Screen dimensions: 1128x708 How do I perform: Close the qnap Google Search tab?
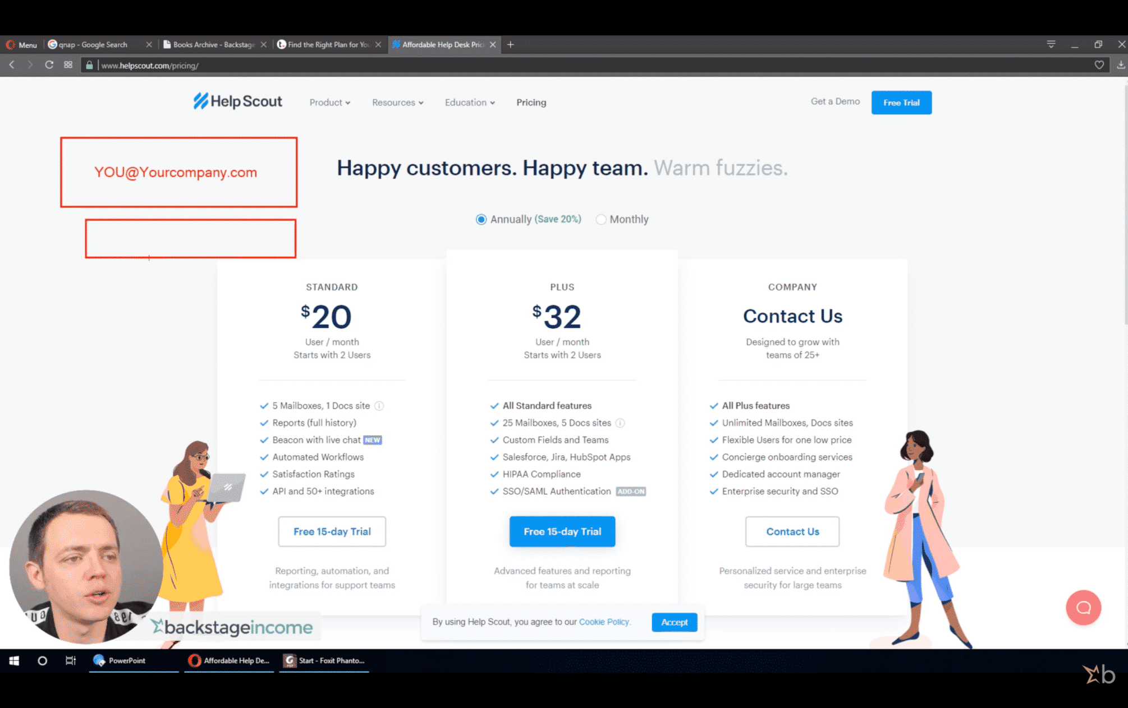coord(149,44)
